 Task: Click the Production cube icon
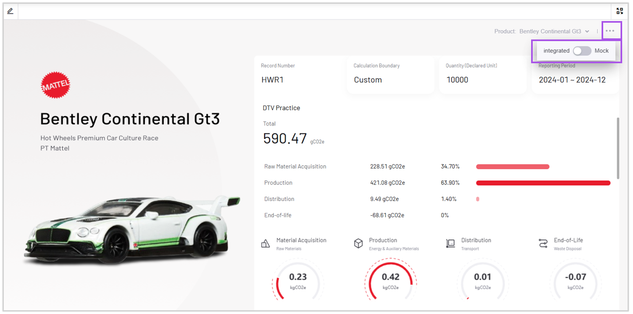click(358, 244)
